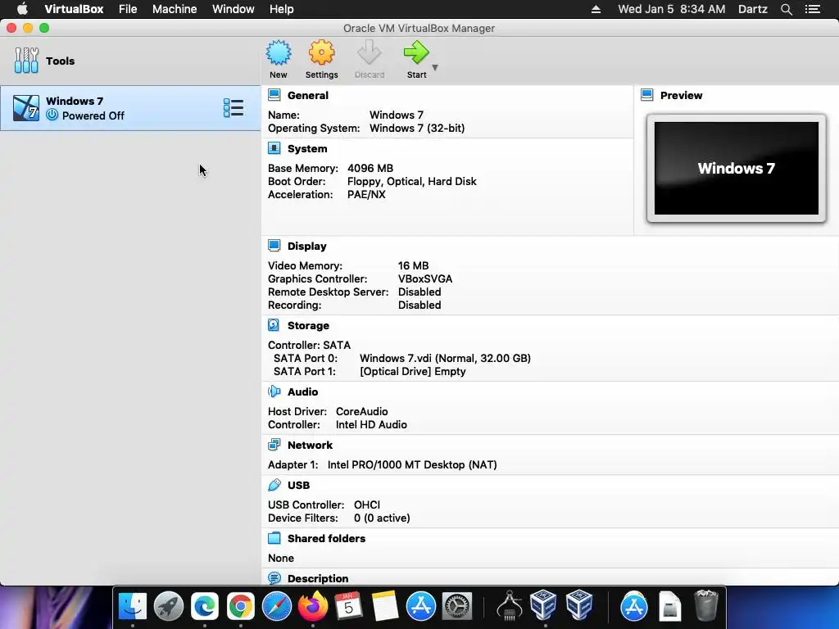Open the General settings header link
Viewport: 839px width, 629px height.
[308, 95]
